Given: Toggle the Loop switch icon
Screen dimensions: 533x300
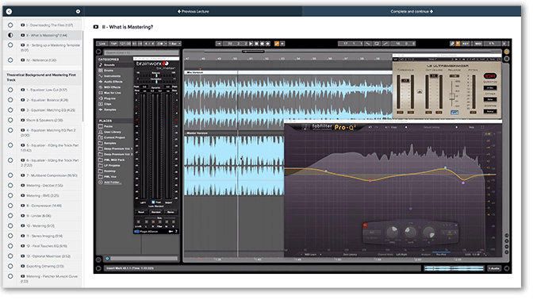Looking at the screenshot, I should point(377,44).
